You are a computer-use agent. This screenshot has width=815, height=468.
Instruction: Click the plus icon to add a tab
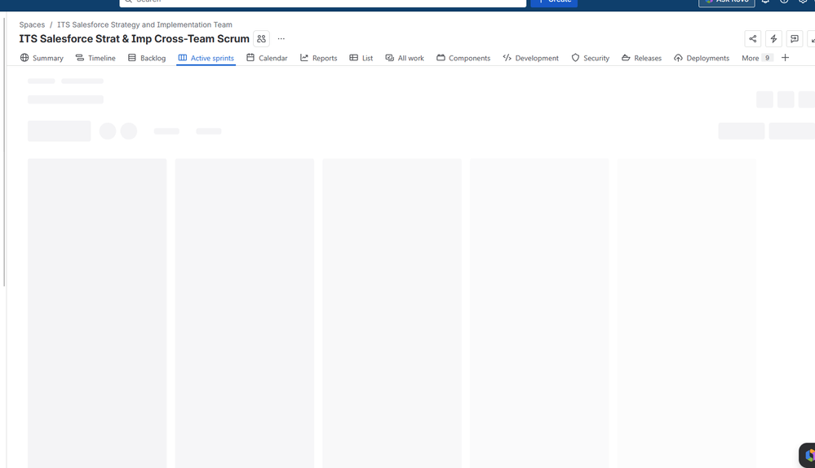(x=785, y=58)
